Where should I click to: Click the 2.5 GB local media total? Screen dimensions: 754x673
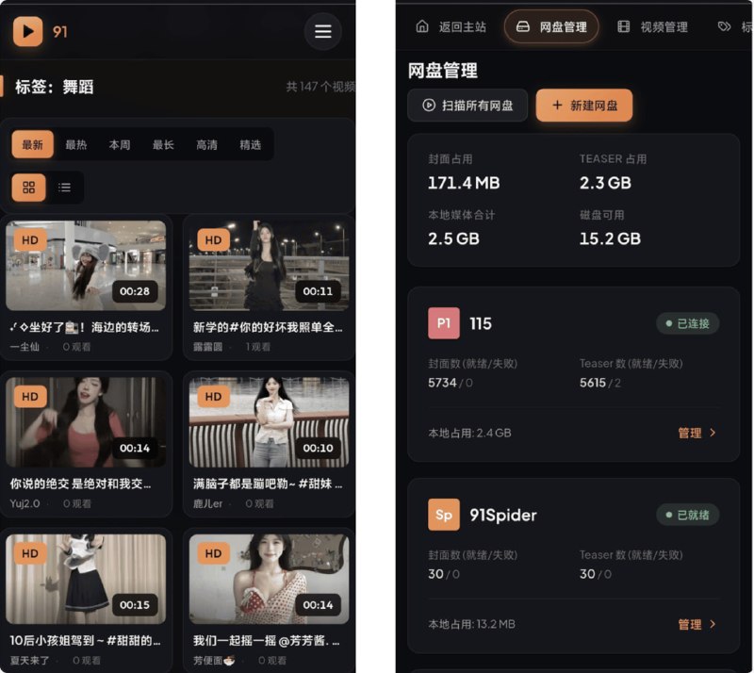click(x=453, y=238)
